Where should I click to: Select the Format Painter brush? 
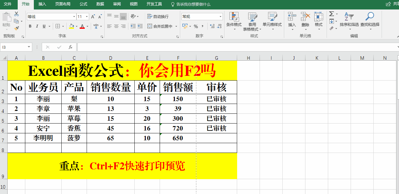(16, 28)
